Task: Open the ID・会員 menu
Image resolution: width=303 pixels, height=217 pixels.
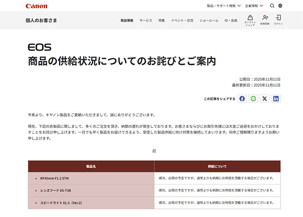Action: pyautogui.click(x=231, y=20)
